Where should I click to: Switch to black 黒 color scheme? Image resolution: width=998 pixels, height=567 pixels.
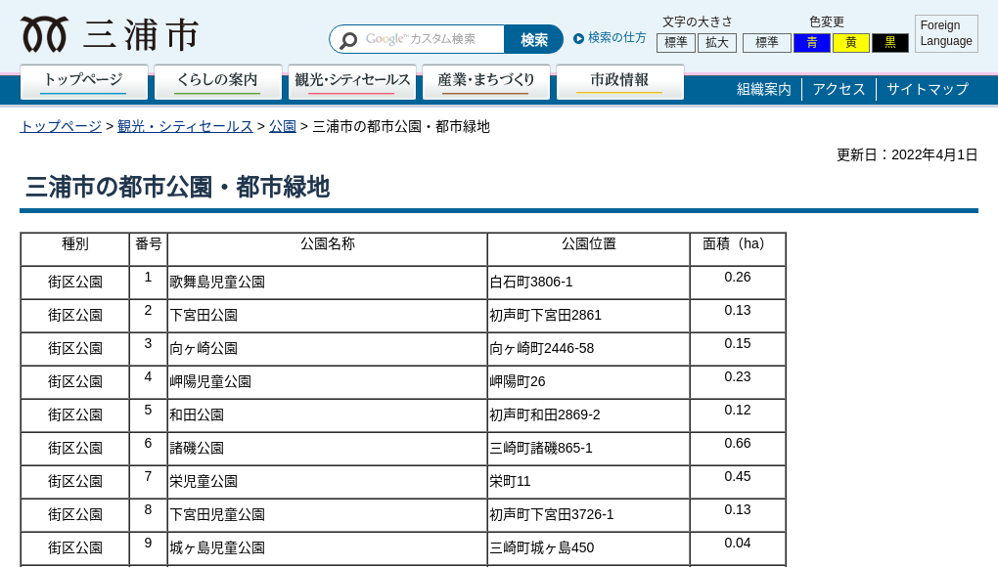coord(890,43)
